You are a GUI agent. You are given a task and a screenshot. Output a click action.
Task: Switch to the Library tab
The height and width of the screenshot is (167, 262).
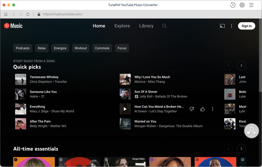[146, 26]
